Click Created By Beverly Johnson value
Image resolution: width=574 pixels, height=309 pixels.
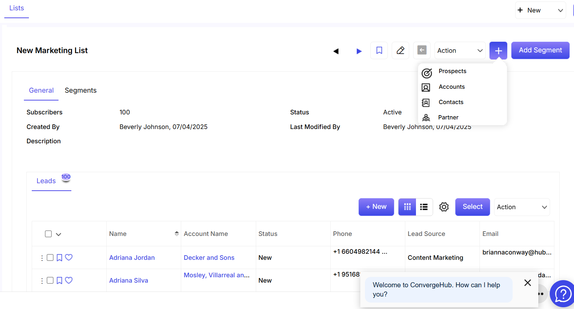(163, 127)
